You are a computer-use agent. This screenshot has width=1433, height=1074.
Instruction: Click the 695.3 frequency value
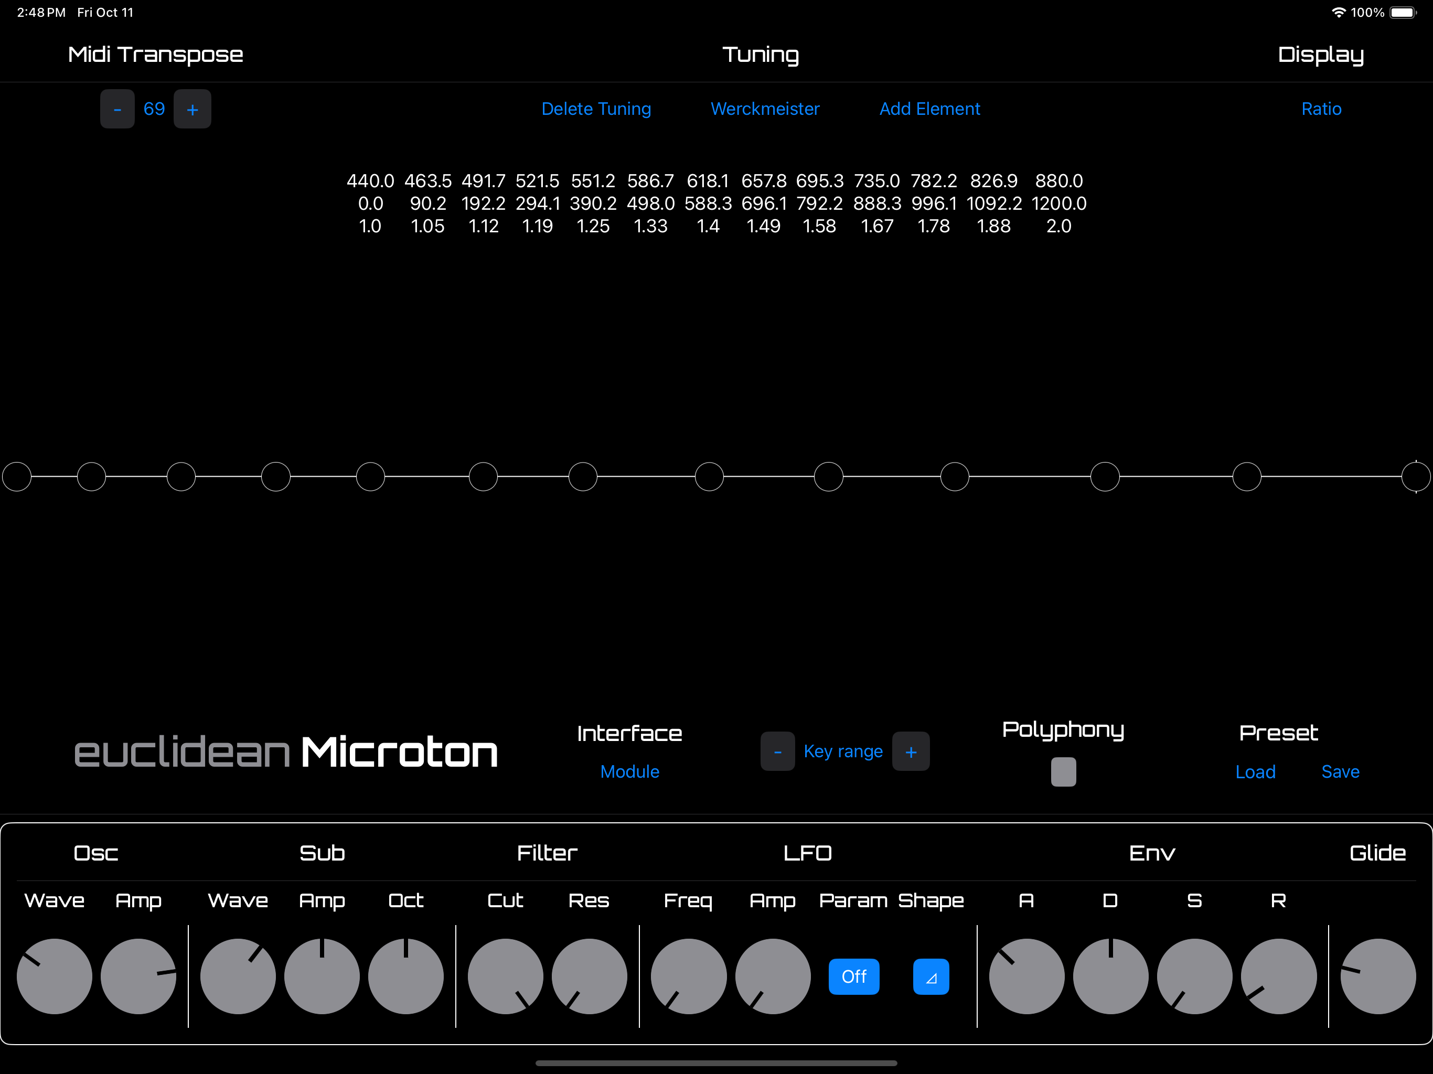820,181
